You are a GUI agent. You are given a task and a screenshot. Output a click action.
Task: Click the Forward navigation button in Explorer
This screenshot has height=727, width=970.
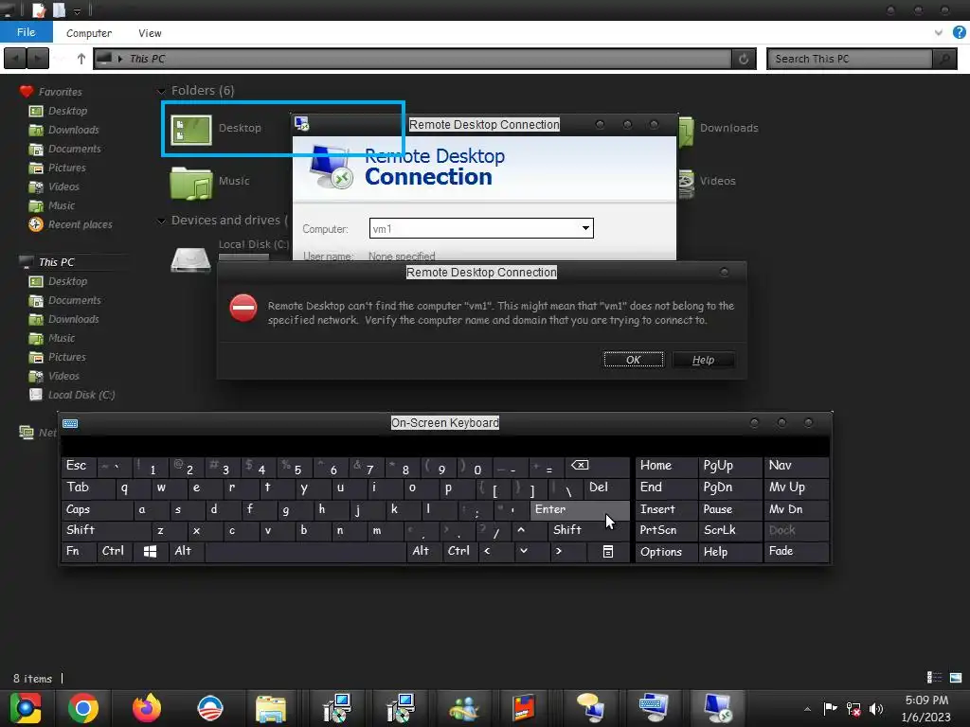[x=37, y=59]
